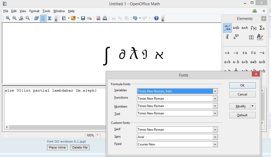
Task: Open the Modify button dropdown arrow
Action: 253,106
